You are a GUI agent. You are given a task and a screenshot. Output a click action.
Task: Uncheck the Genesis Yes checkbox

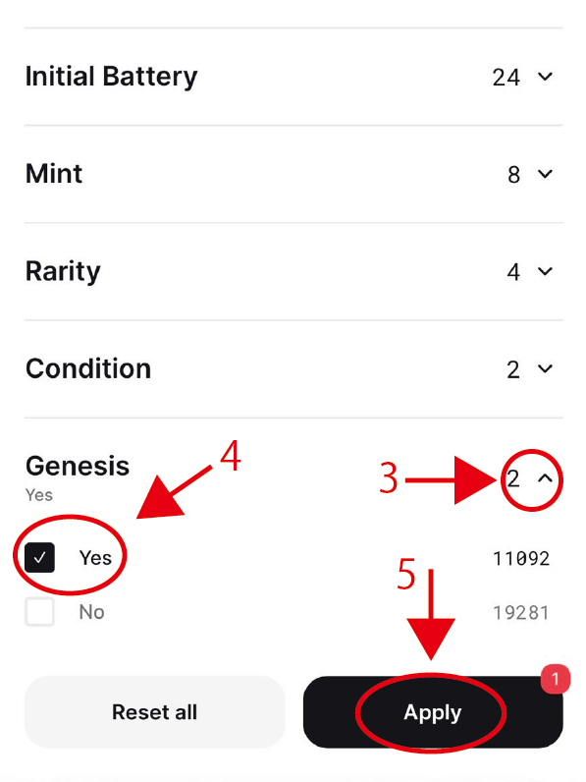(x=40, y=558)
